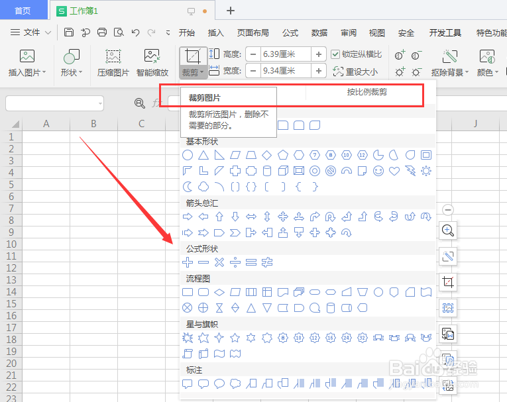
Task: Select the oval shape under 基本形状
Action: (188, 155)
